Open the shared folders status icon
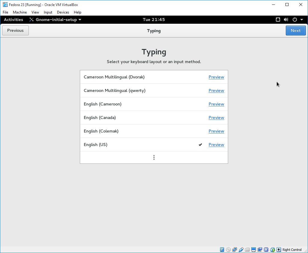Viewport: 308px width, 253px height. pos(247,250)
